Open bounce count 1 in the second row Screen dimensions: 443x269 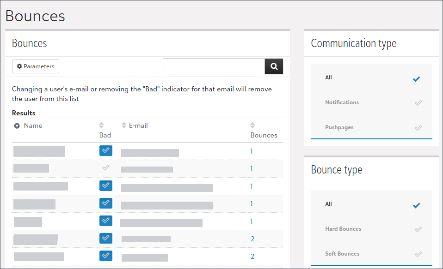252,168
